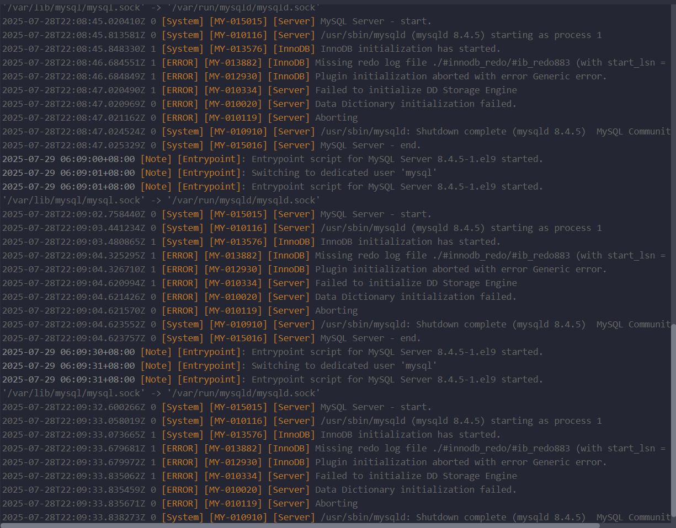The height and width of the screenshot is (528, 676).
Task: Click the [Server] tag on the 22:08:47.021162Z line
Action: click(289, 117)
